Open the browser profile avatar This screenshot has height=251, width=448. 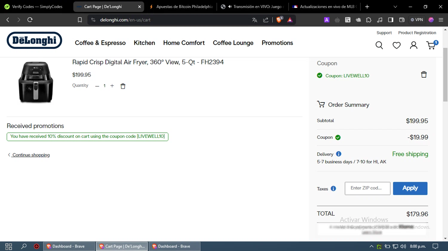click(x=431, y=20)
